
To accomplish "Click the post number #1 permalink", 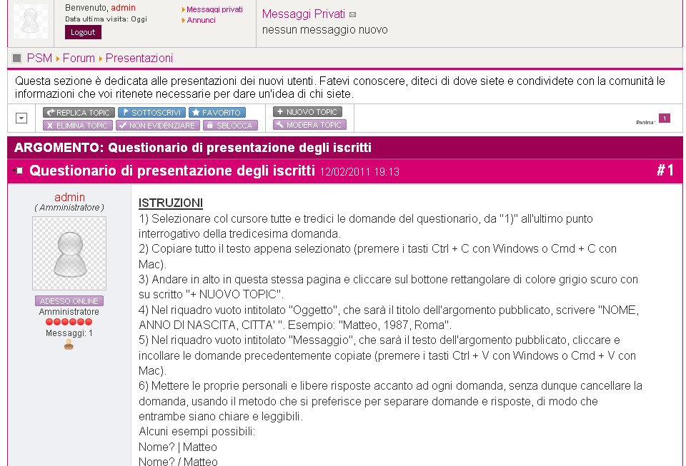I will [x=665, y=171].
